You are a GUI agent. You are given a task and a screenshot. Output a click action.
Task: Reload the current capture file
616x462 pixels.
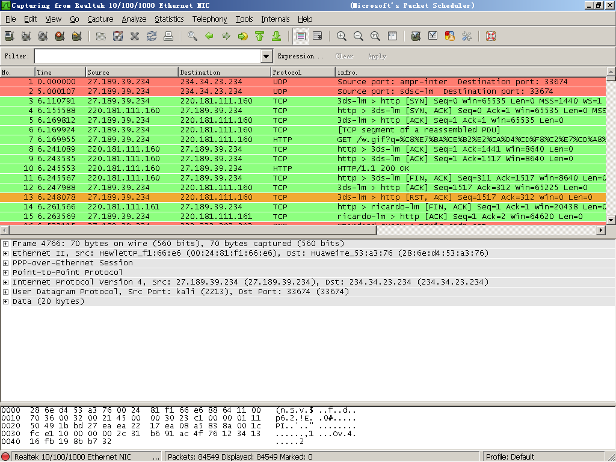coord(152,37)
